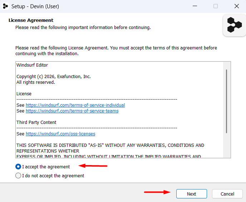
Task: Open the terms-of-service-teams link
Action: (x=72, y=111)
